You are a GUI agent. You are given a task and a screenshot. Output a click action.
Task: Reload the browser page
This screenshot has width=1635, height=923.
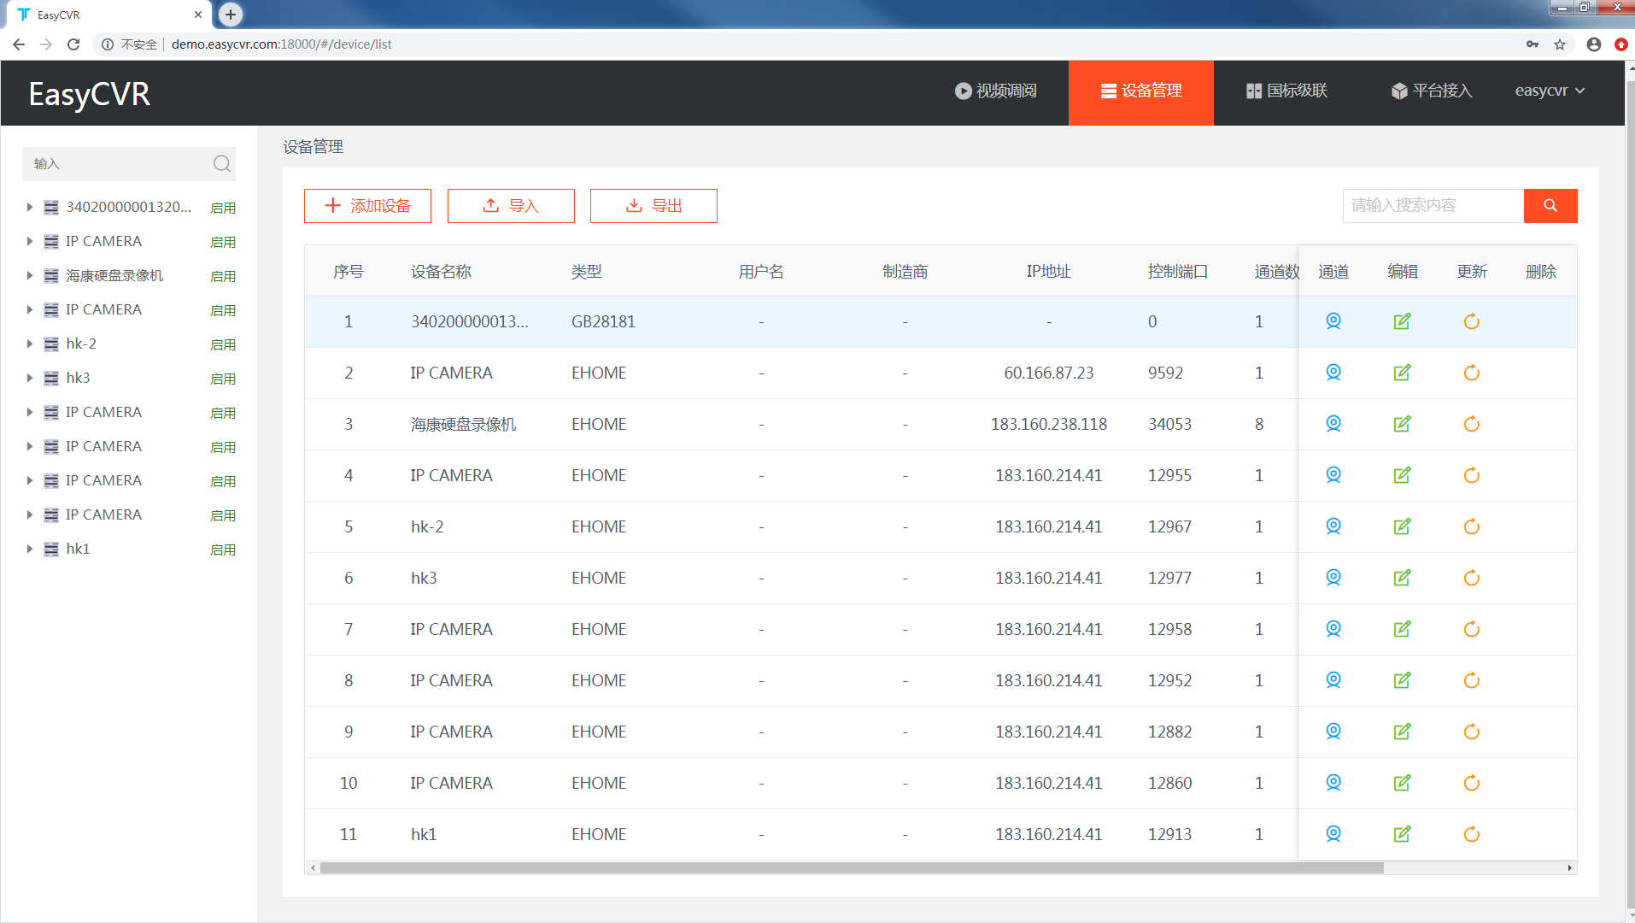pos(73,44)
